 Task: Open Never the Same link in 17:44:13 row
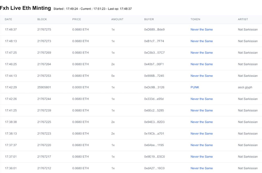click(201, 76)
